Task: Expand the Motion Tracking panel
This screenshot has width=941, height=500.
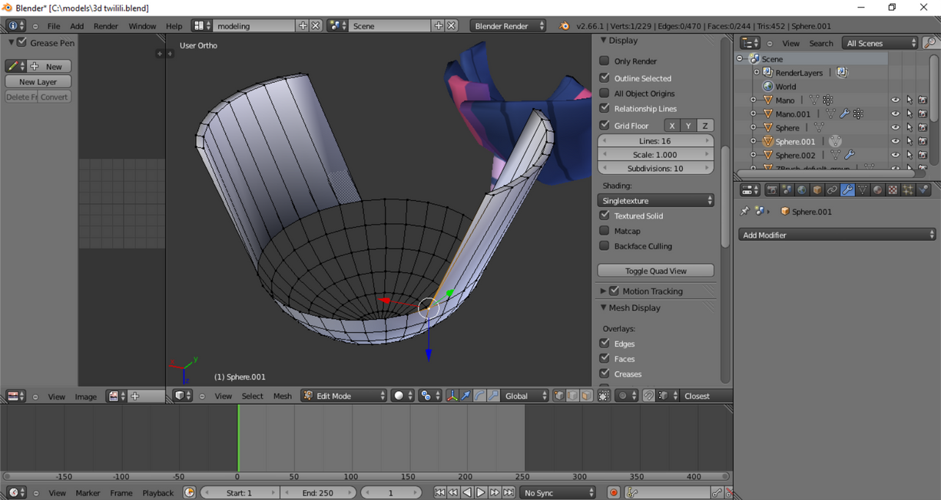Action: pyautogui.click(x=604, y=291)
